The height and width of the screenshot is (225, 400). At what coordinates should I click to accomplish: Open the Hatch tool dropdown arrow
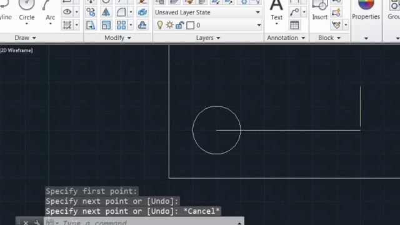pos(76,25)
